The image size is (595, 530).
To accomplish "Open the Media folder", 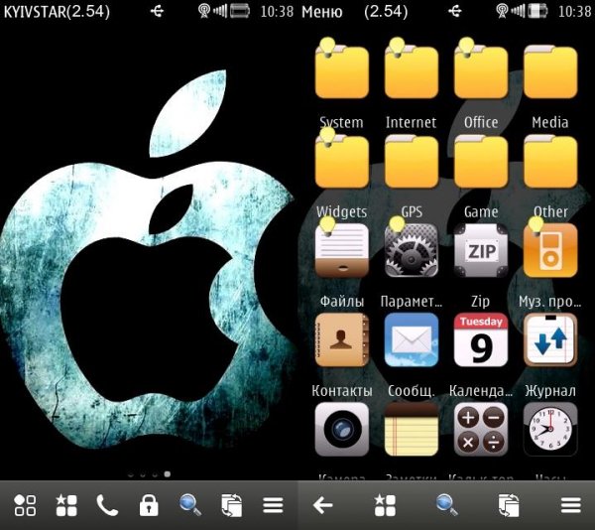I will point(550,72).
